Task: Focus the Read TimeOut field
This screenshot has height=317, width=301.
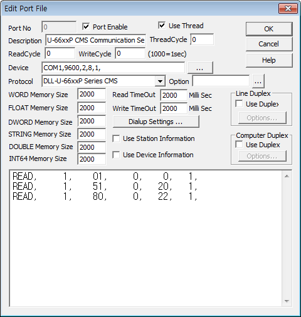Action: 174,95
